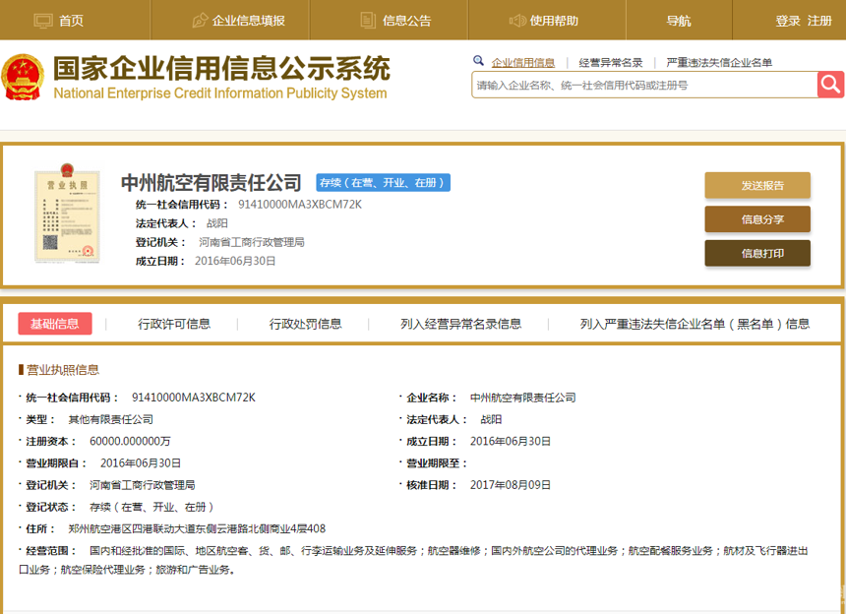
Task: Open the 首页 home nav item
Action: (x=71, y=21)
